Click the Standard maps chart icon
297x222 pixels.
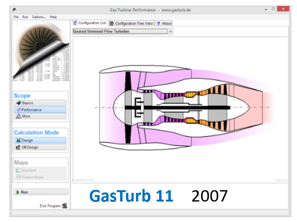point(18,170)
